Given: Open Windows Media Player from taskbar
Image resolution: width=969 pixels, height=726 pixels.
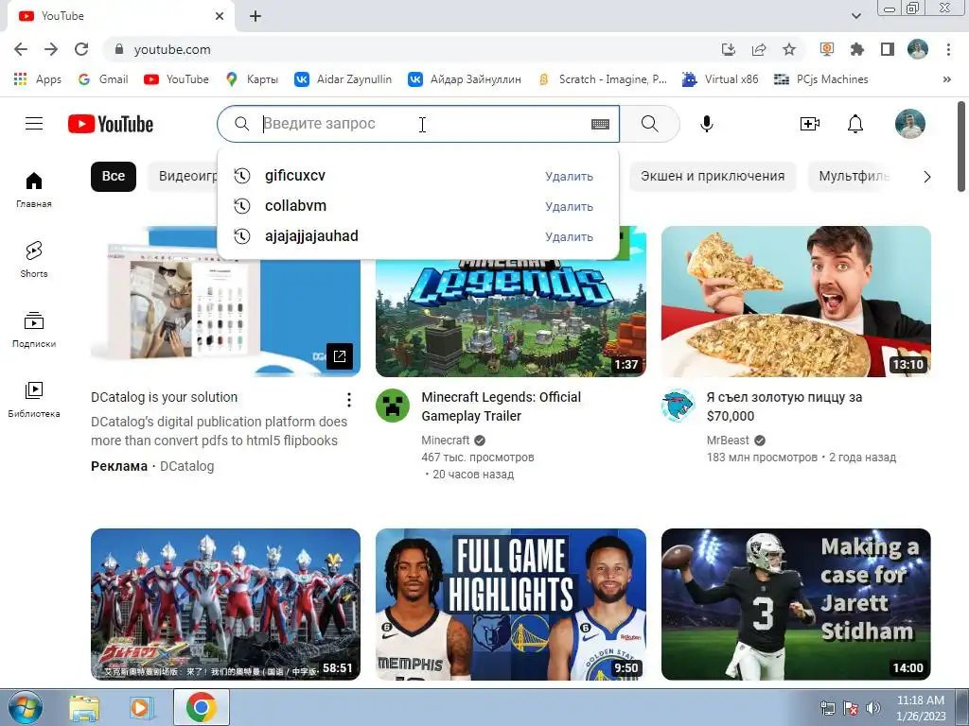Looking at the screenshot, I should point(142,708).
